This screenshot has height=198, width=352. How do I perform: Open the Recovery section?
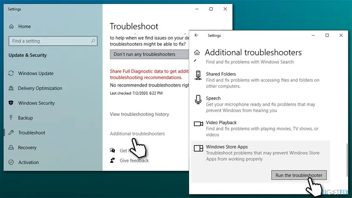[x=27, y=147]
